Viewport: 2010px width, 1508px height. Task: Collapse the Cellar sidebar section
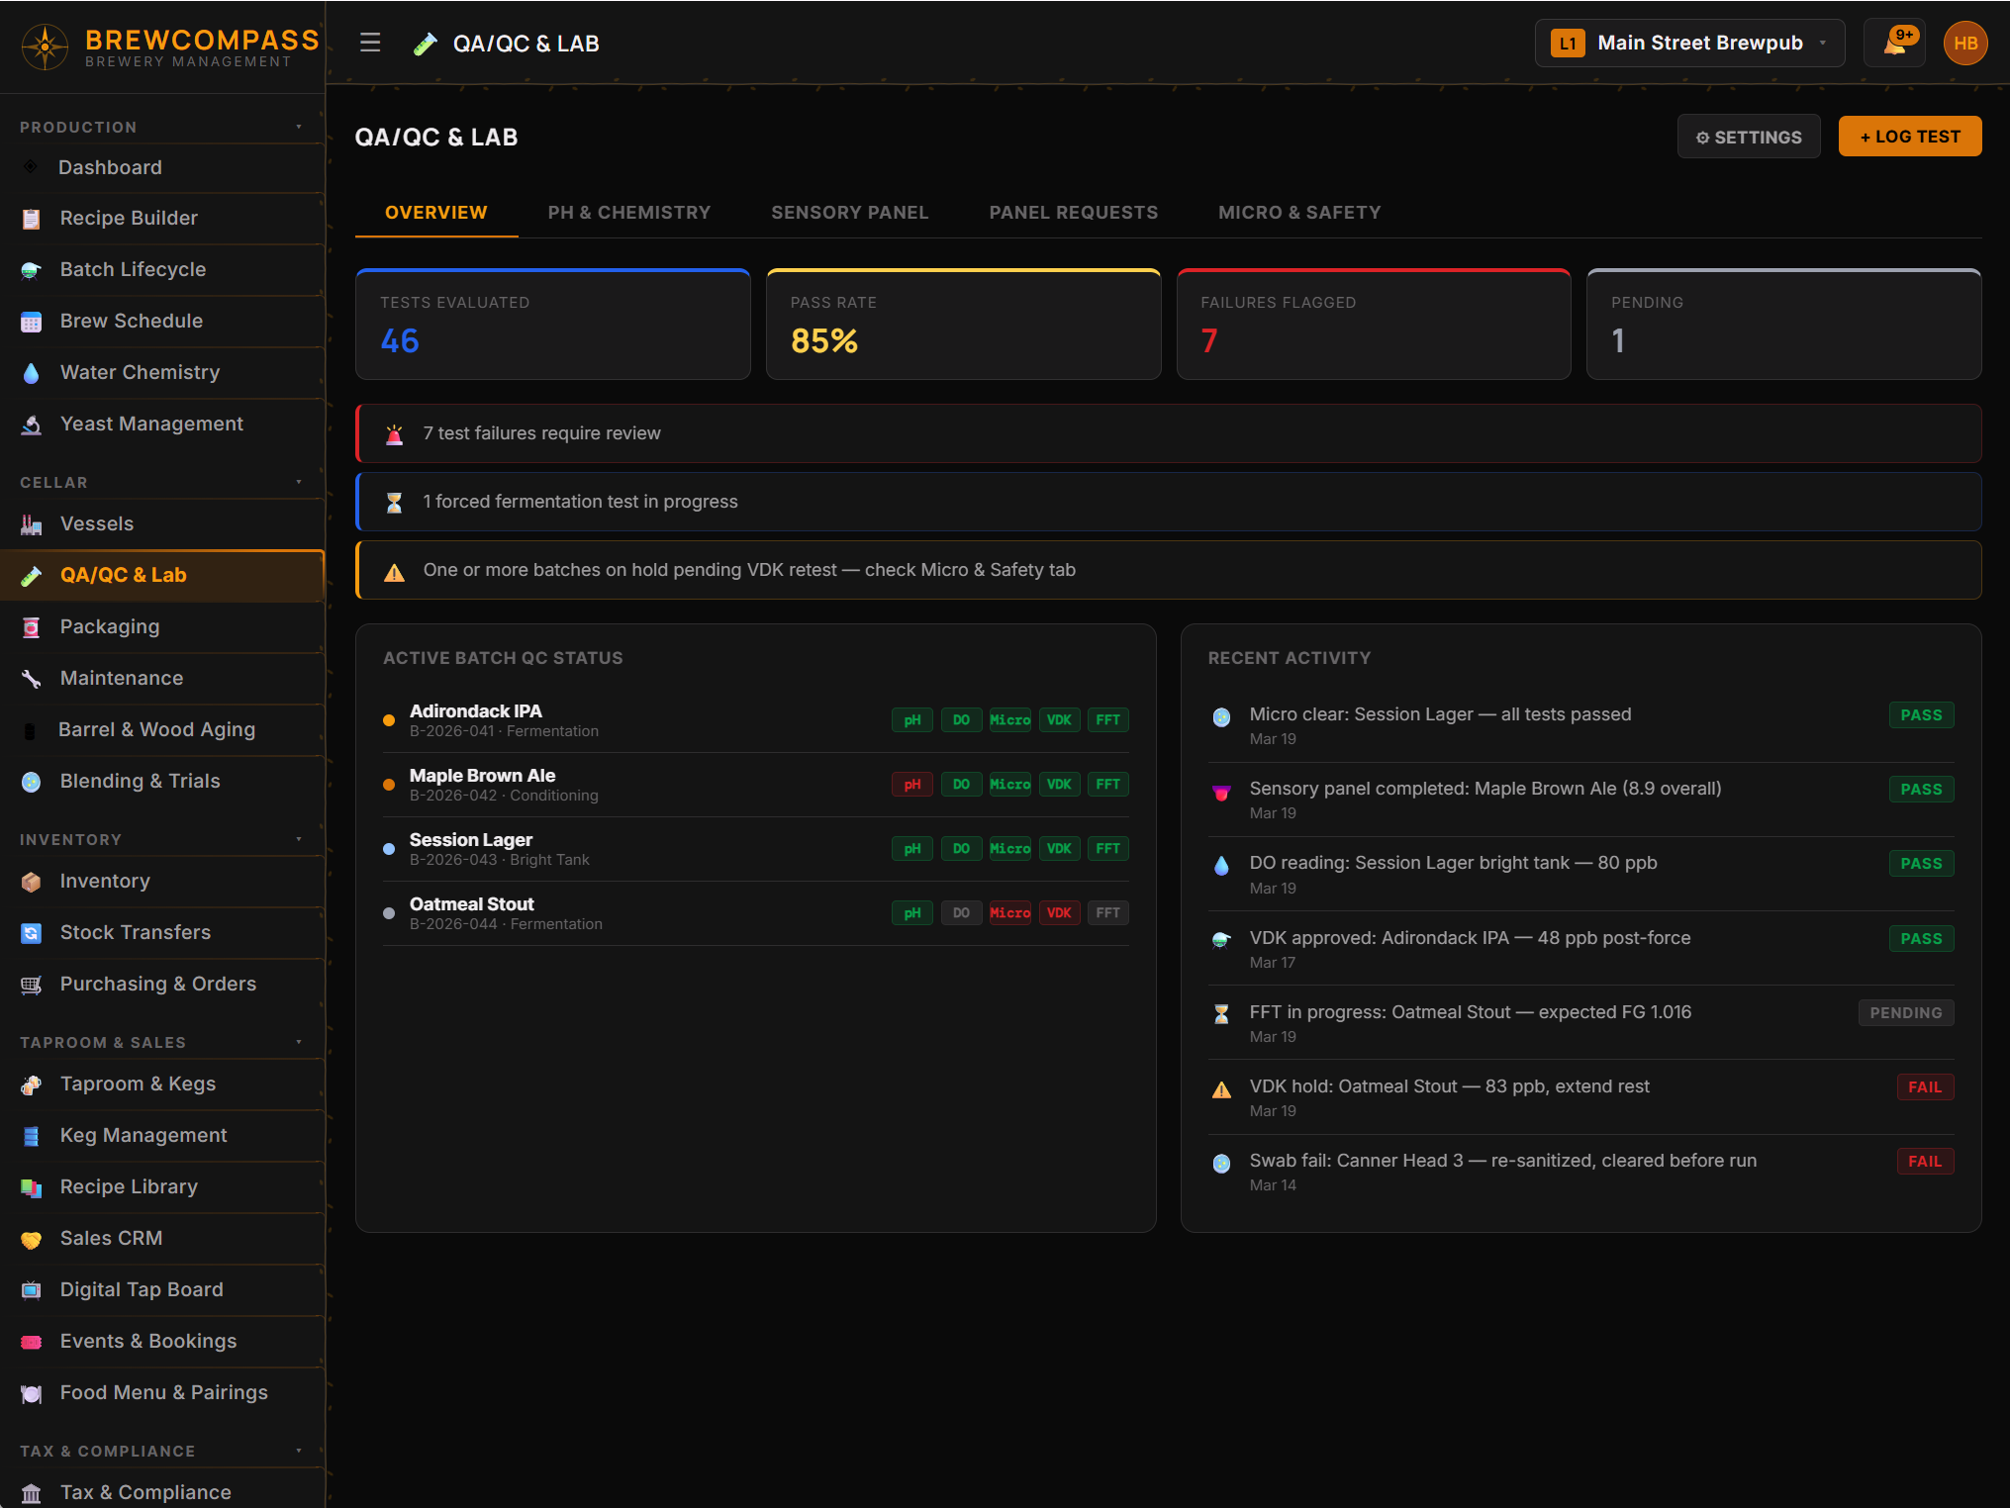299,482
